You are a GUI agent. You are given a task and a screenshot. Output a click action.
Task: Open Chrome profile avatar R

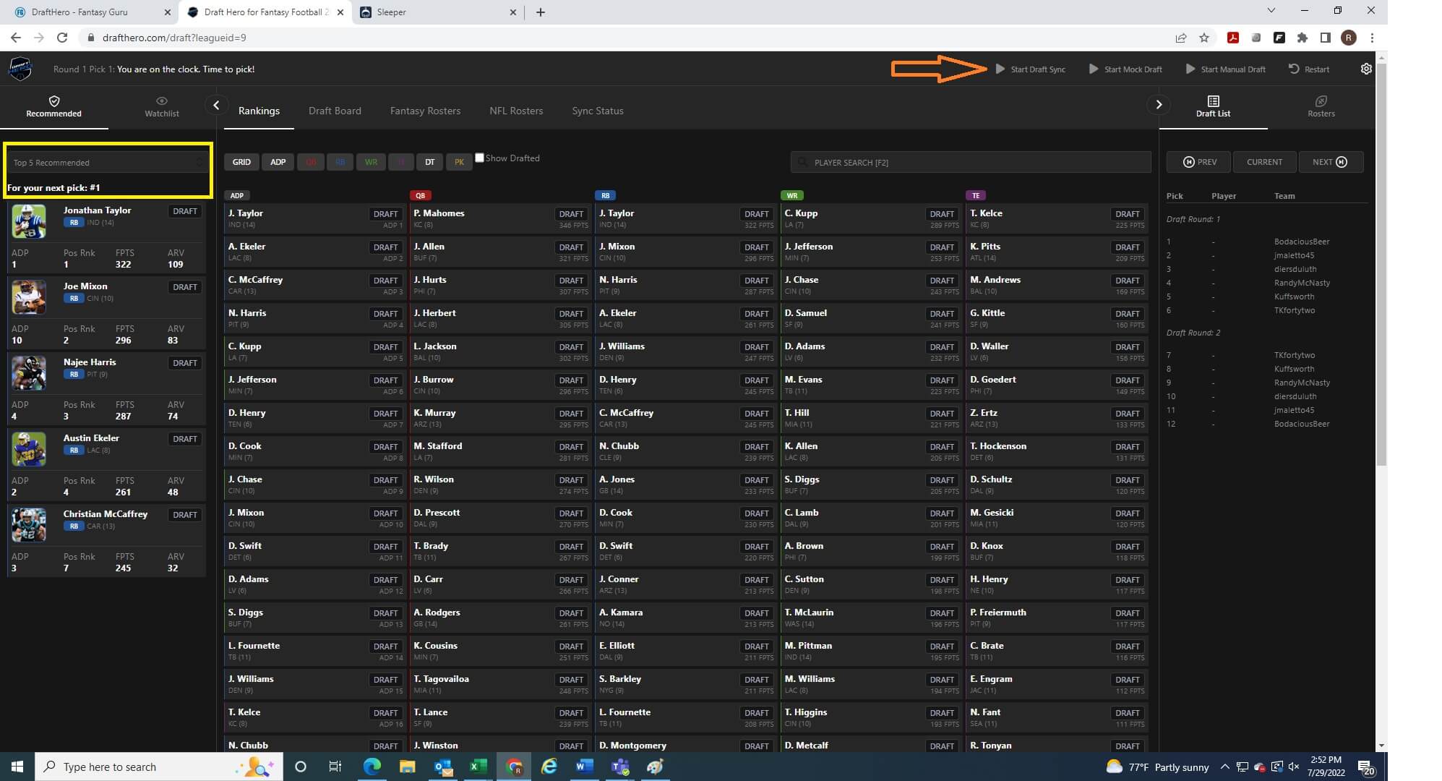click(1349, 38)
